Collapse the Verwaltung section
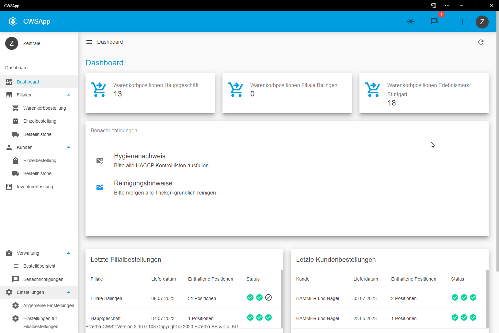 (69, 253)
